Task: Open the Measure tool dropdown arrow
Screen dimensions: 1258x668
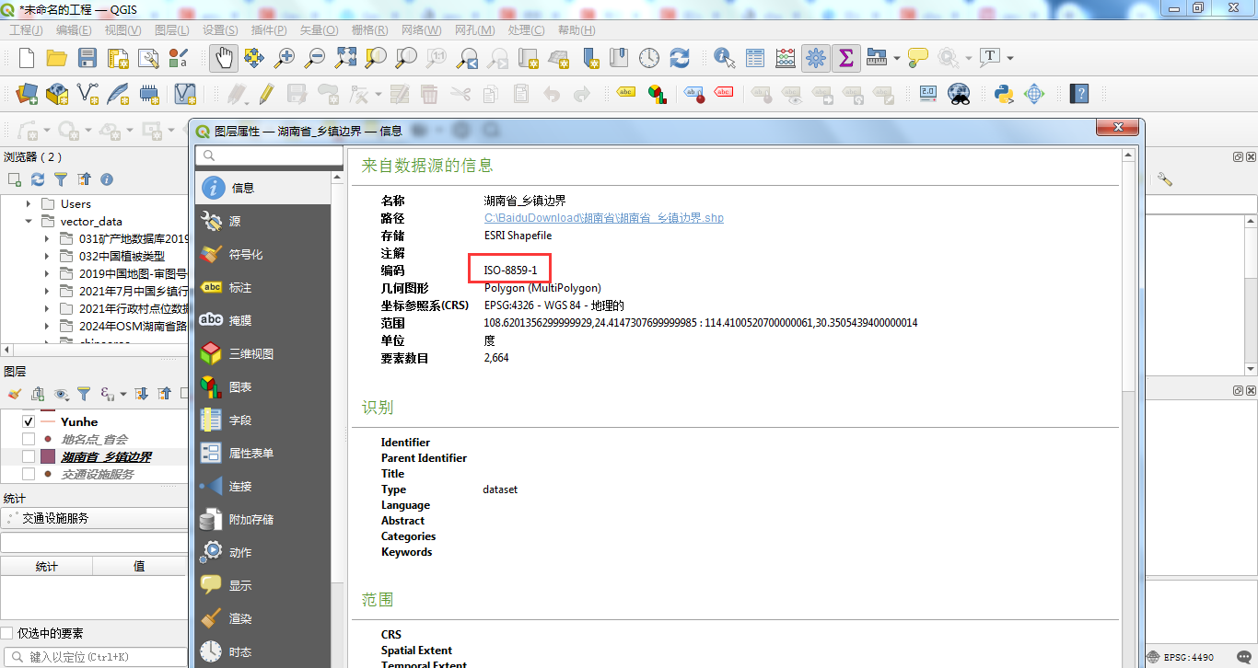Action: tap(897, 58)
